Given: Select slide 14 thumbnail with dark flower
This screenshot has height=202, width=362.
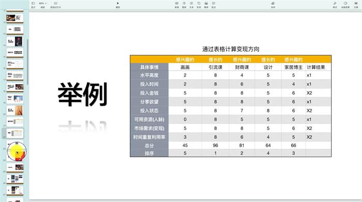Looking at the screenshot, I should pos(15,41).
